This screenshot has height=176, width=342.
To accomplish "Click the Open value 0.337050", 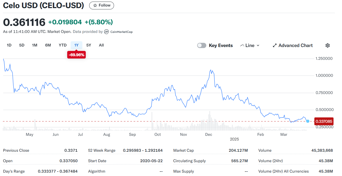I will click(x=69, y=161).
